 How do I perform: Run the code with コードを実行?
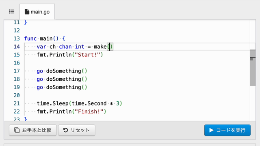click(x=227, y=130)
